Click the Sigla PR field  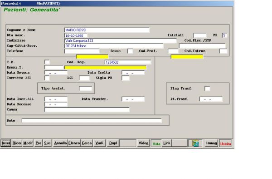tap(126, 78)
